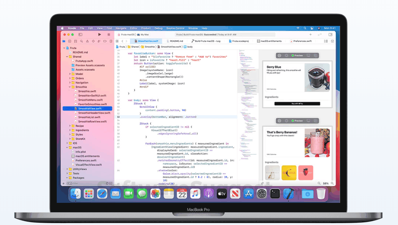
Task: Go forward in editor history
Action: [126, 41]
